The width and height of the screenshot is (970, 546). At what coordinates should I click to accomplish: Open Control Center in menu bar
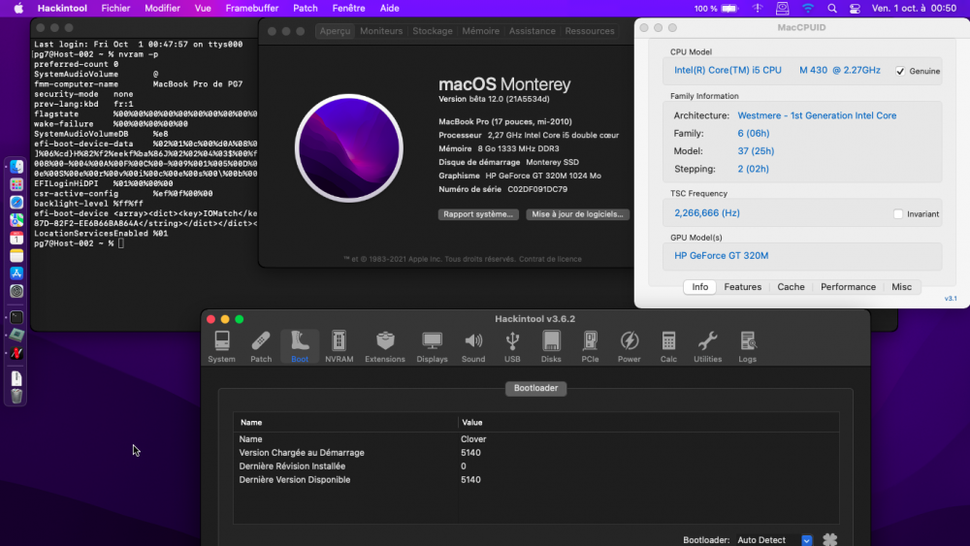[855, 8]
